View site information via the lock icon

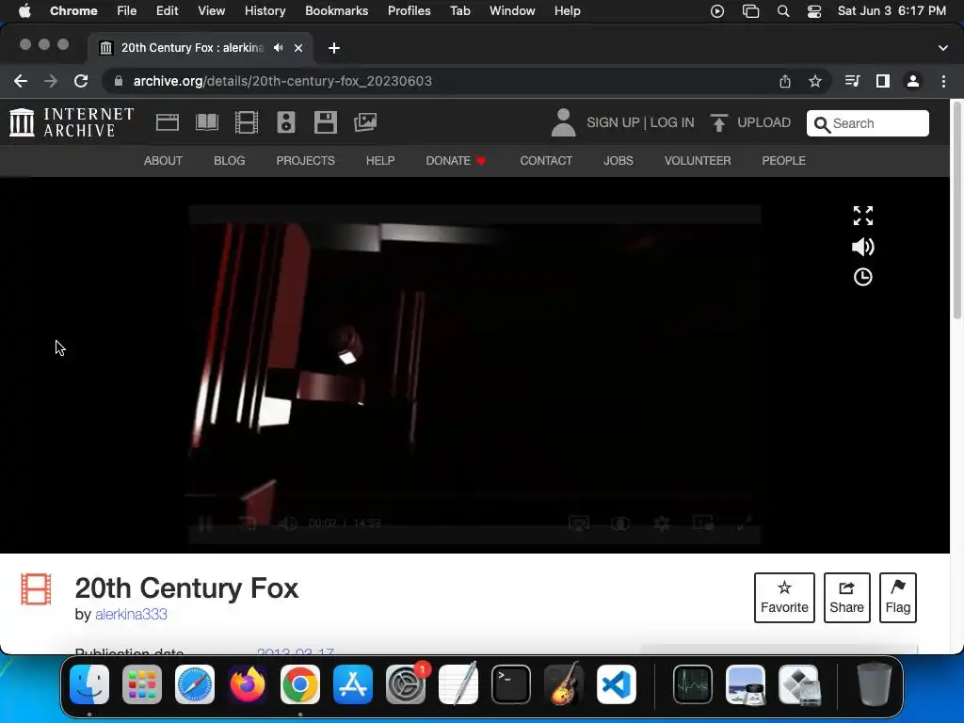(119, 81)
